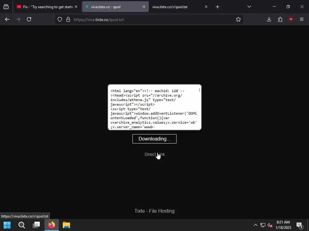The image size is (309, 231).
Task: Open Task View on the taskbar
Action: coord(36,225)
